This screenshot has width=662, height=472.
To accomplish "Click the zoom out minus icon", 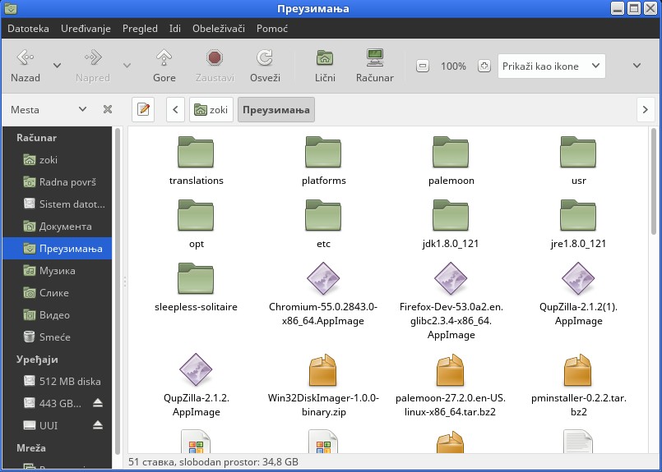I will tap(423, 66).
